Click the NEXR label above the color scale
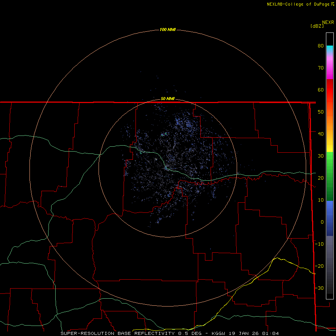 click(x=328, y=22)
